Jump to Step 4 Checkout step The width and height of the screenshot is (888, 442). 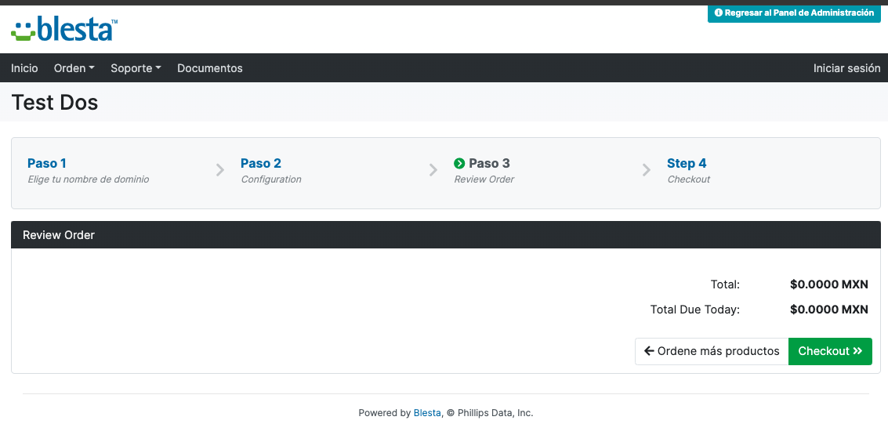click(687, 164)
